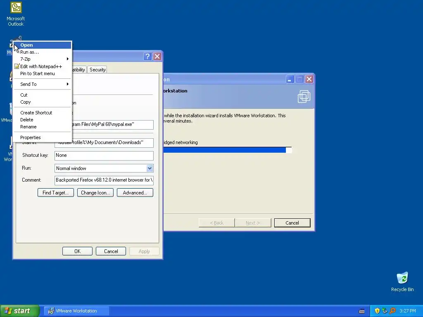Choose Edit with Notepad++

[x=43, y=66]
